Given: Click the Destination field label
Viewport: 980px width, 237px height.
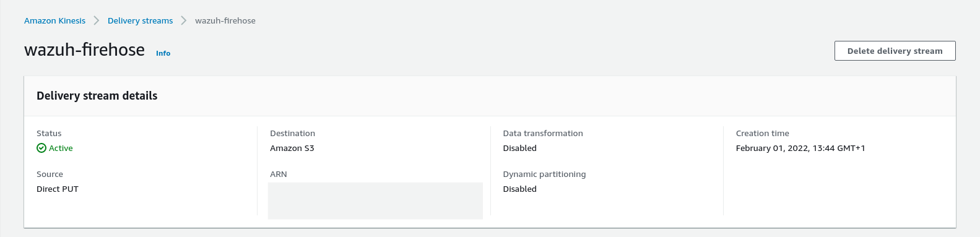Looking at the screenshot, I should pyautogui.click(x=292, y=133).
